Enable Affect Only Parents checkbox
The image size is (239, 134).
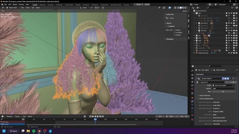click(175, 35)
